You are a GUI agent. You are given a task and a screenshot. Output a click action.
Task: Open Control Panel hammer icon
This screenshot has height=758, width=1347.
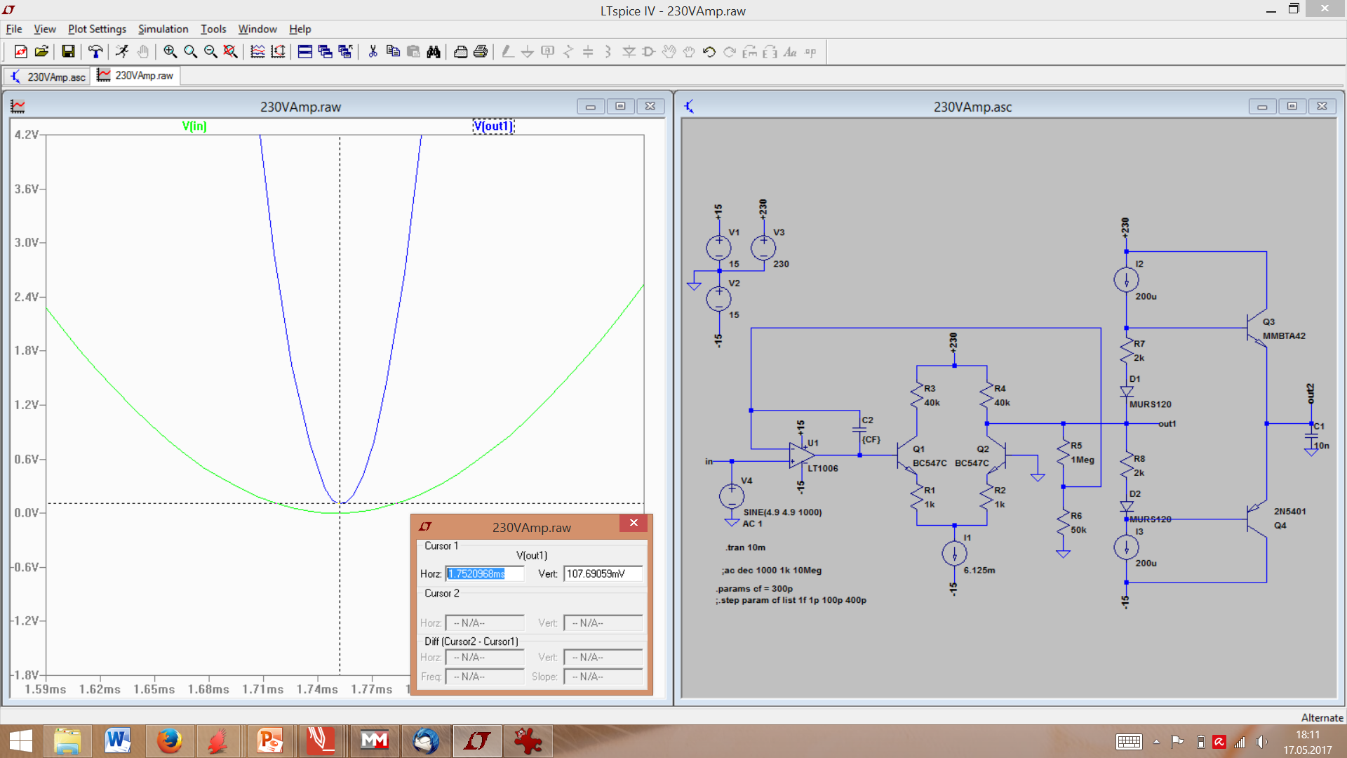click(x=95, y=51)
